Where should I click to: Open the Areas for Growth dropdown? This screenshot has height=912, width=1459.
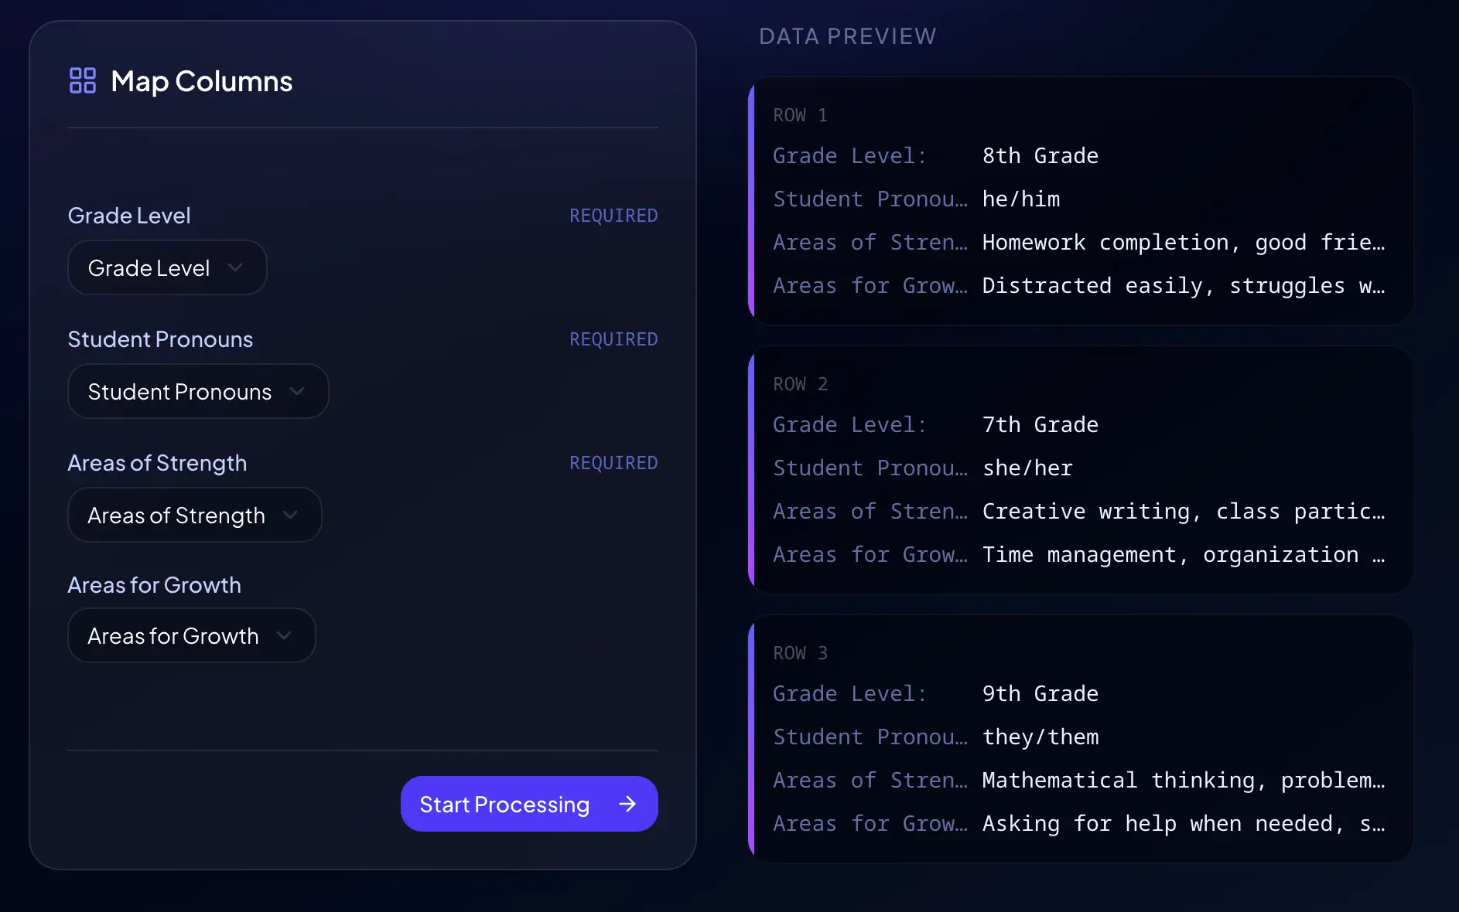[x=190, y=635]
